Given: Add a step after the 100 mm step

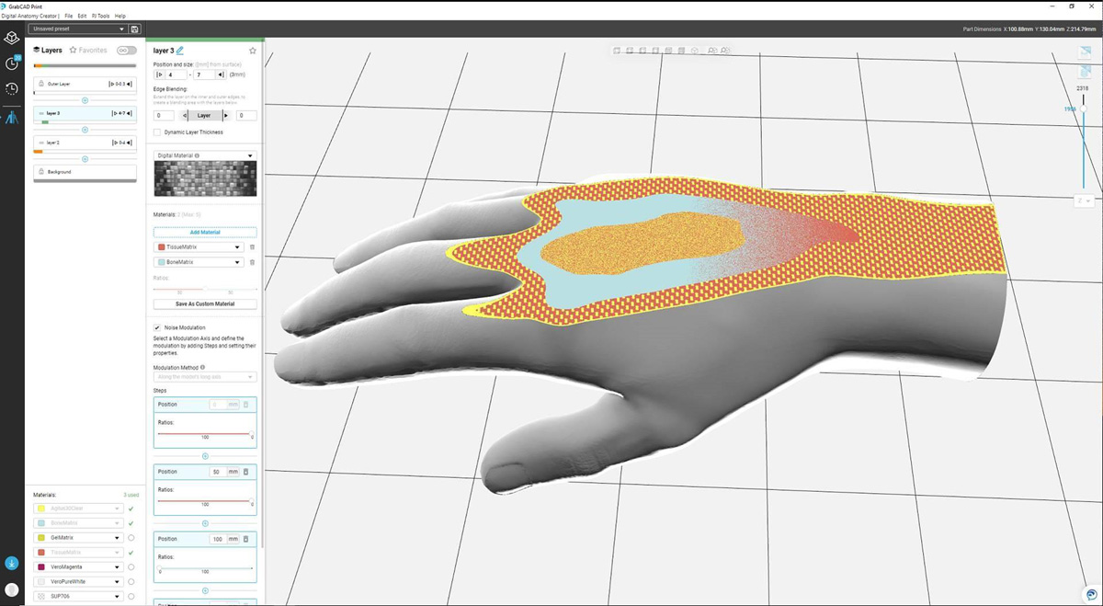Looking at the screenshot, I should coord(205,590).
